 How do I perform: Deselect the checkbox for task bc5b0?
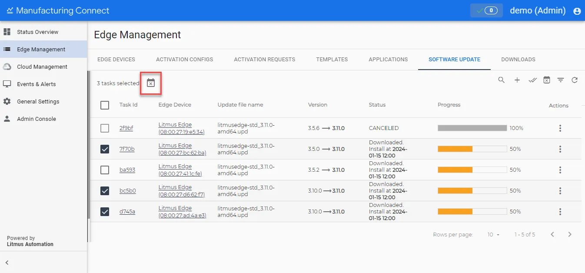coord(105,191)
